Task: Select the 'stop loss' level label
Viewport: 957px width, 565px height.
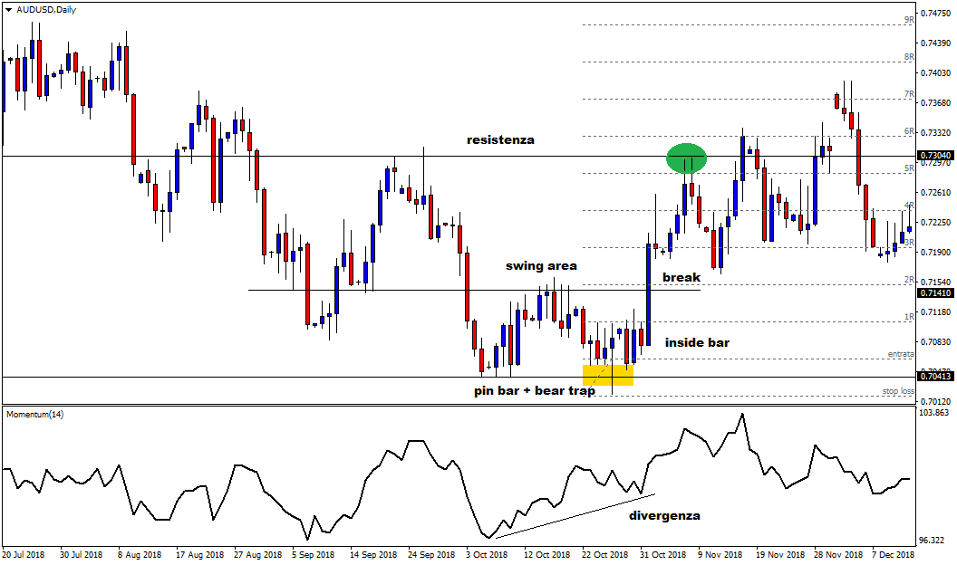Action: tap(897, 391)
